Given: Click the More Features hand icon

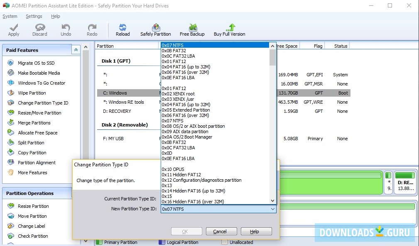Looking at the screenshot, I should coord(11,172).
